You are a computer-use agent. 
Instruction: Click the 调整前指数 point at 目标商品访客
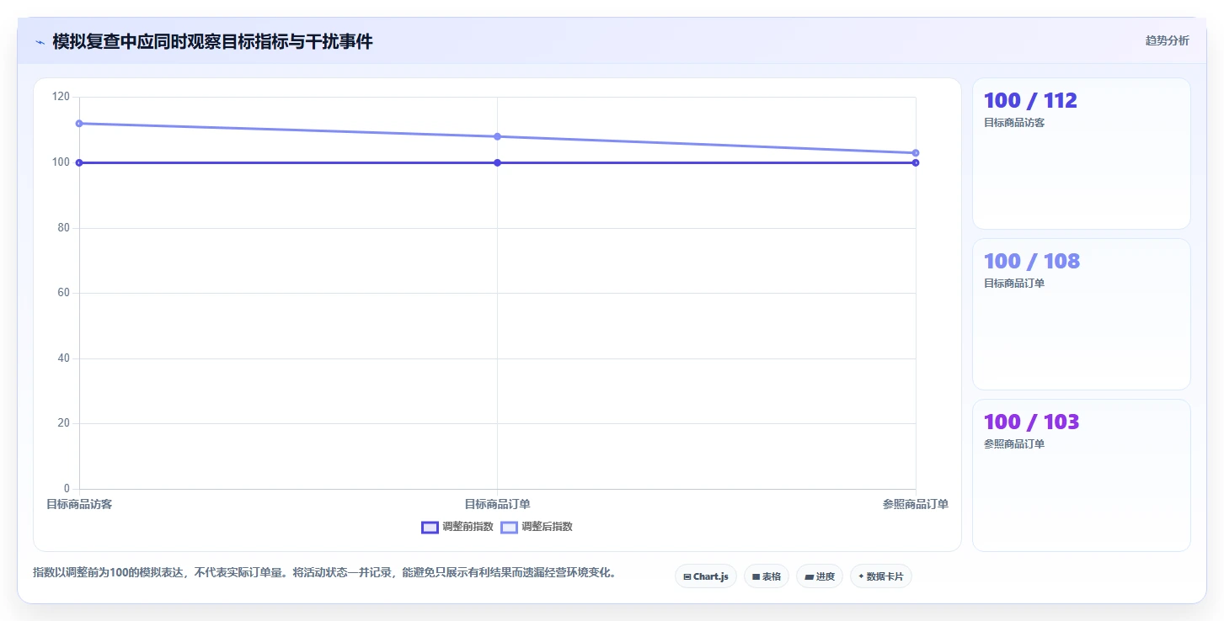click(79, 162)
